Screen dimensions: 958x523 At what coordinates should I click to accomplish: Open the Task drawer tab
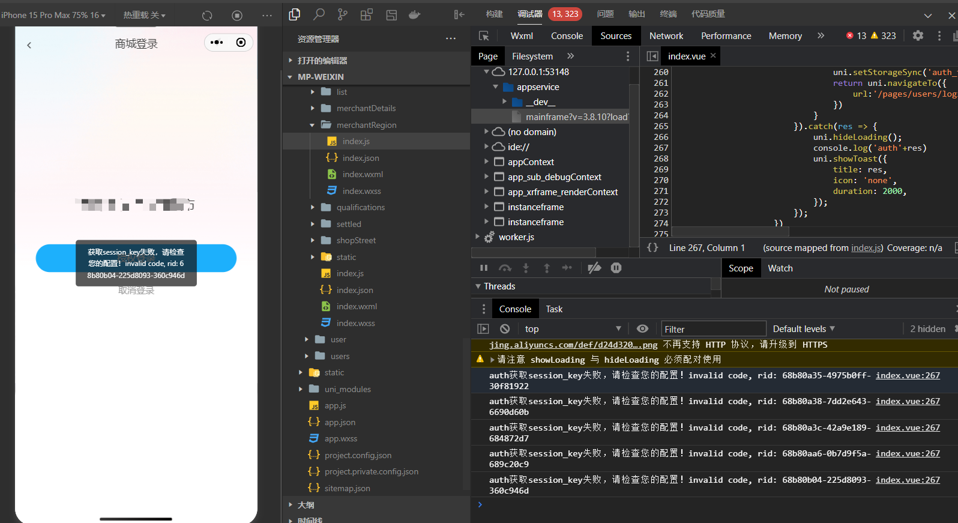pyautogui.click(x=554, y=309)
